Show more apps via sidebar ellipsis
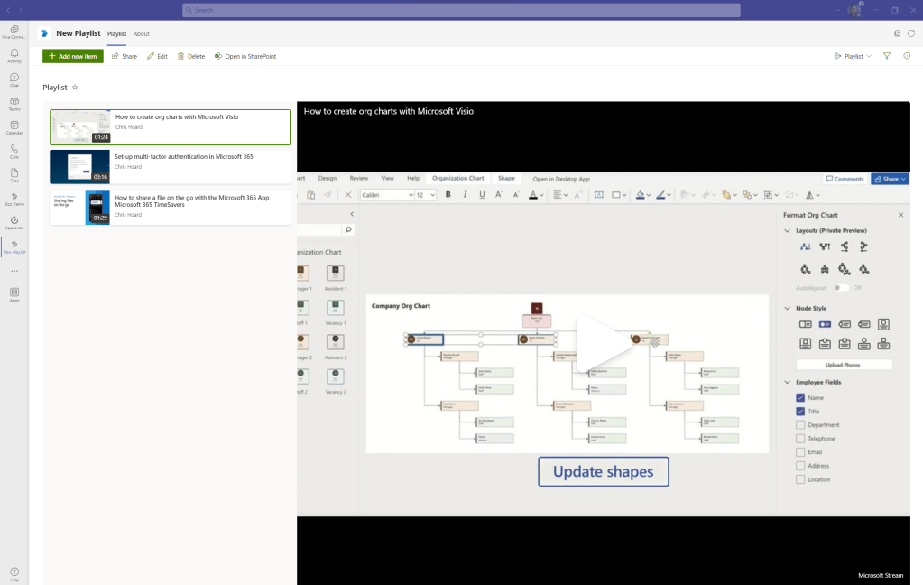This screenshot has width=923, height=585. 14,271
